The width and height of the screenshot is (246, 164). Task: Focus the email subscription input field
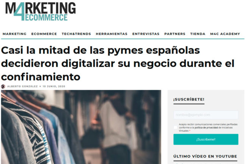[x=206, y=115]
